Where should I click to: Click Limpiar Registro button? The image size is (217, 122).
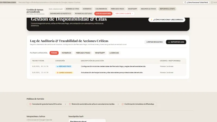[155, 42]
